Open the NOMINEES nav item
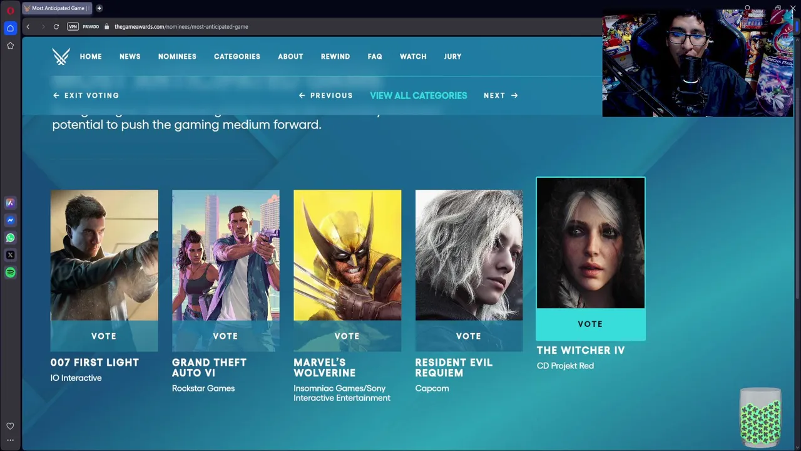This screenshot has width=801, height=451. pos(177,56)
